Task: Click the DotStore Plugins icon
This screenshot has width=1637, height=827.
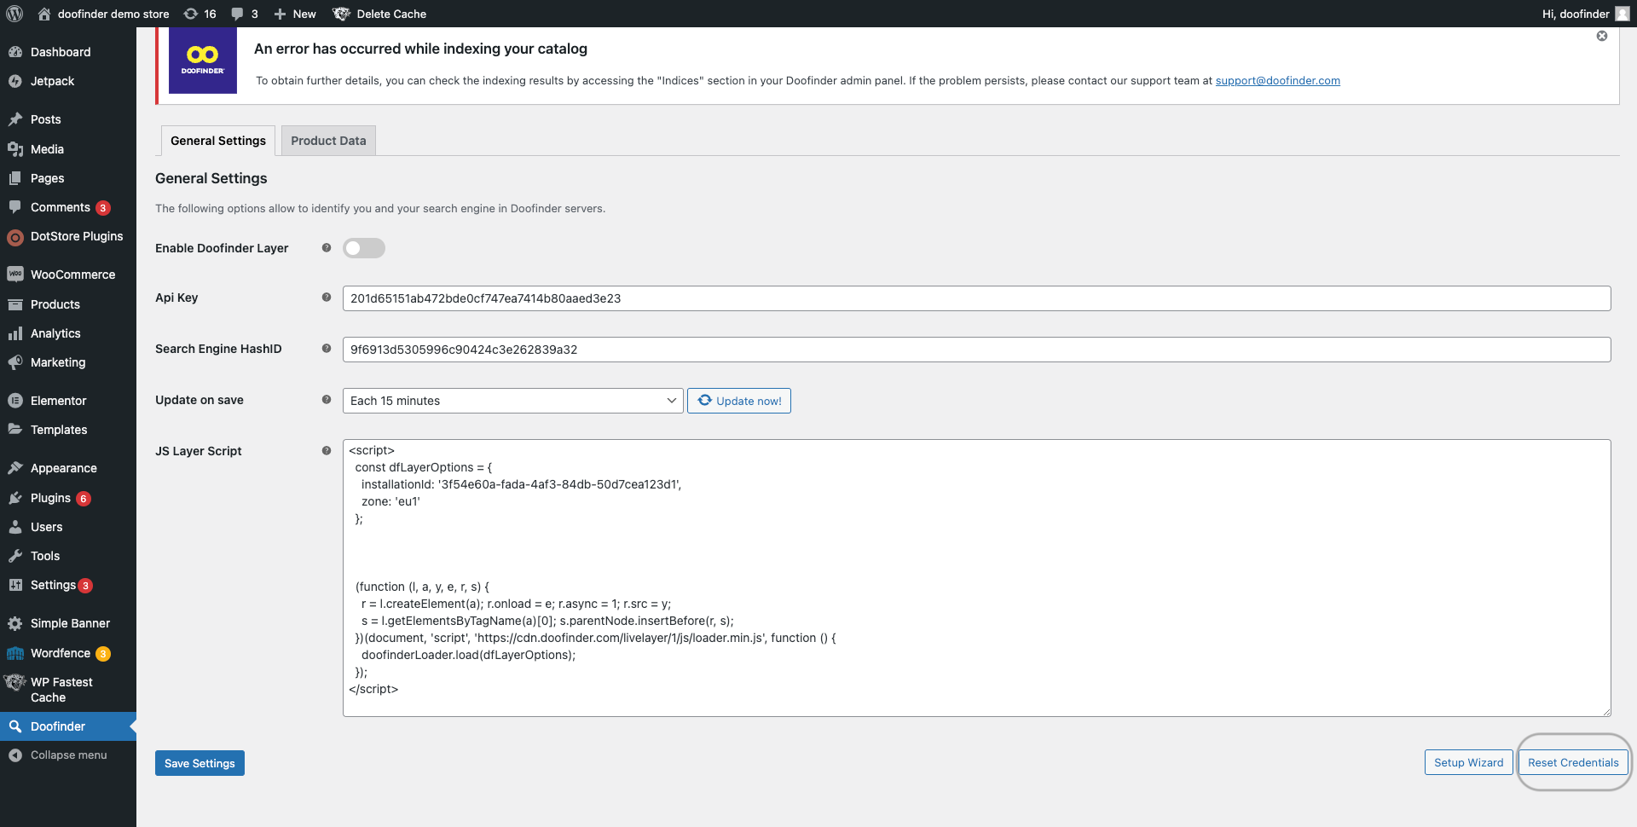Action: [x=15, y=237]
